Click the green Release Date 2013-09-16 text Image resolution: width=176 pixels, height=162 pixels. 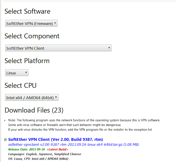pos(26,149)
